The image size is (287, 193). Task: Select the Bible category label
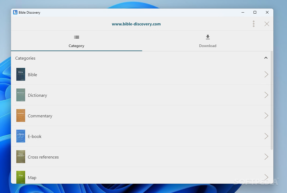click(32, 75)
